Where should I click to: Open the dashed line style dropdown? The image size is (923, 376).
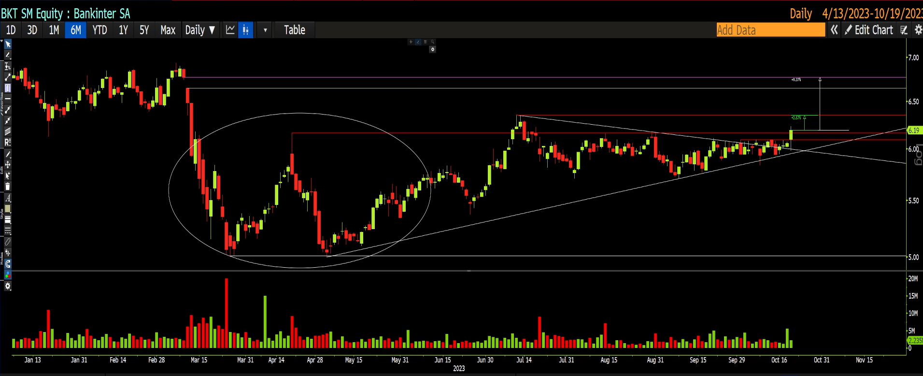8,231
